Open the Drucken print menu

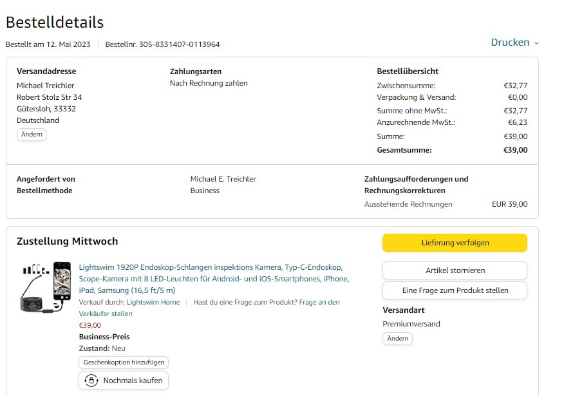(x=510, y=42)
